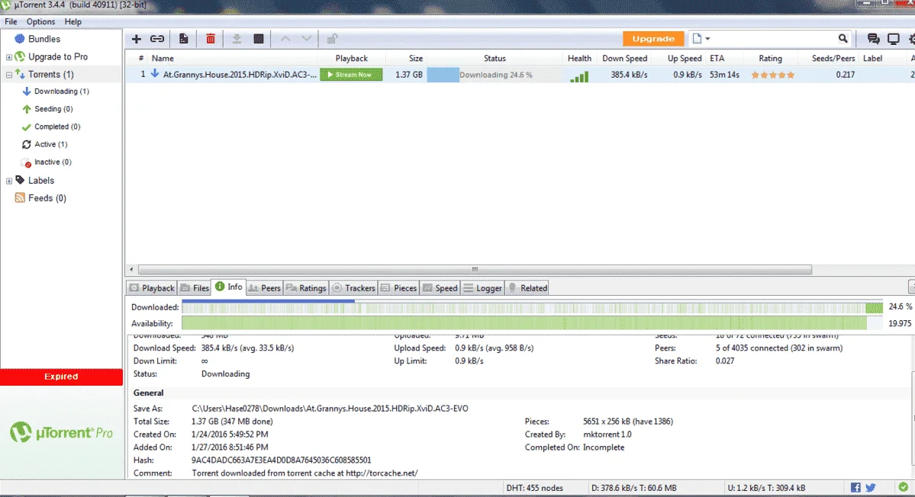This screenshot has width=915, height=497.
Task: Open the File menu
Action: click(x=11, y=21)
